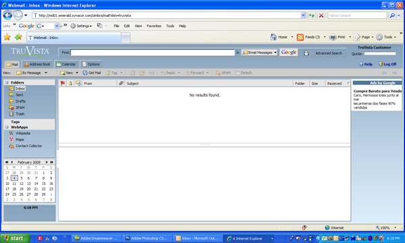This screenshot has height=243, width=405.
Task: Open the Maps web app
Action: 20,140
